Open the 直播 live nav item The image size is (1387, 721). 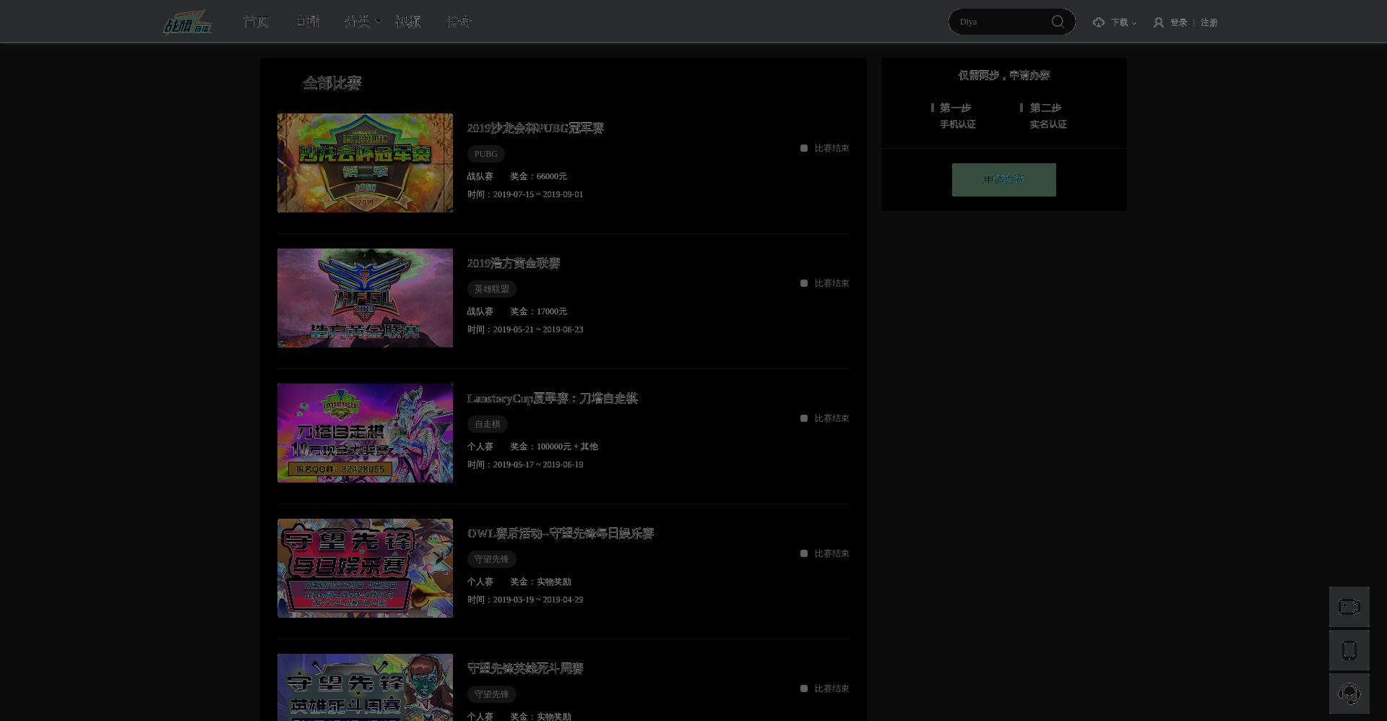(x=307, y=22)
